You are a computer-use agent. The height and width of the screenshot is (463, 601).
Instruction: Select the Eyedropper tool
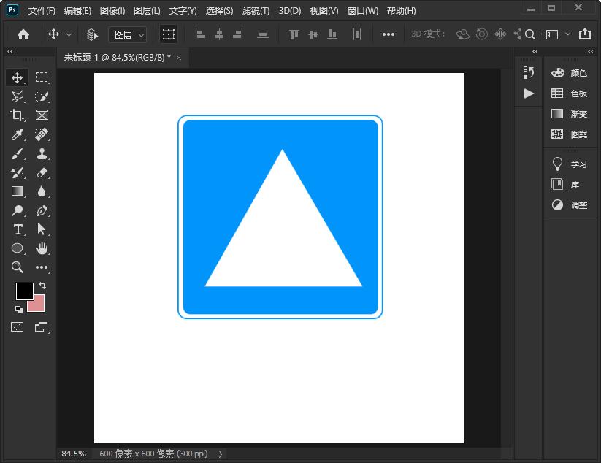18,134
